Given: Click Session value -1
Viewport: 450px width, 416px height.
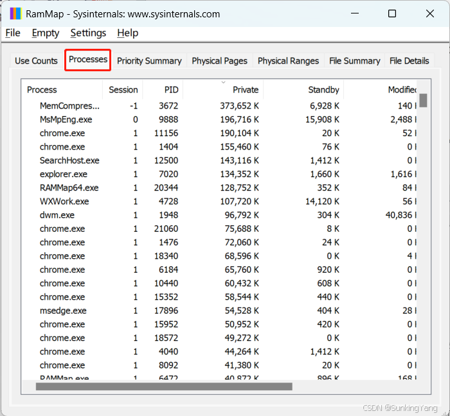Looking at the screenshot, I should (x=134, y=106).
